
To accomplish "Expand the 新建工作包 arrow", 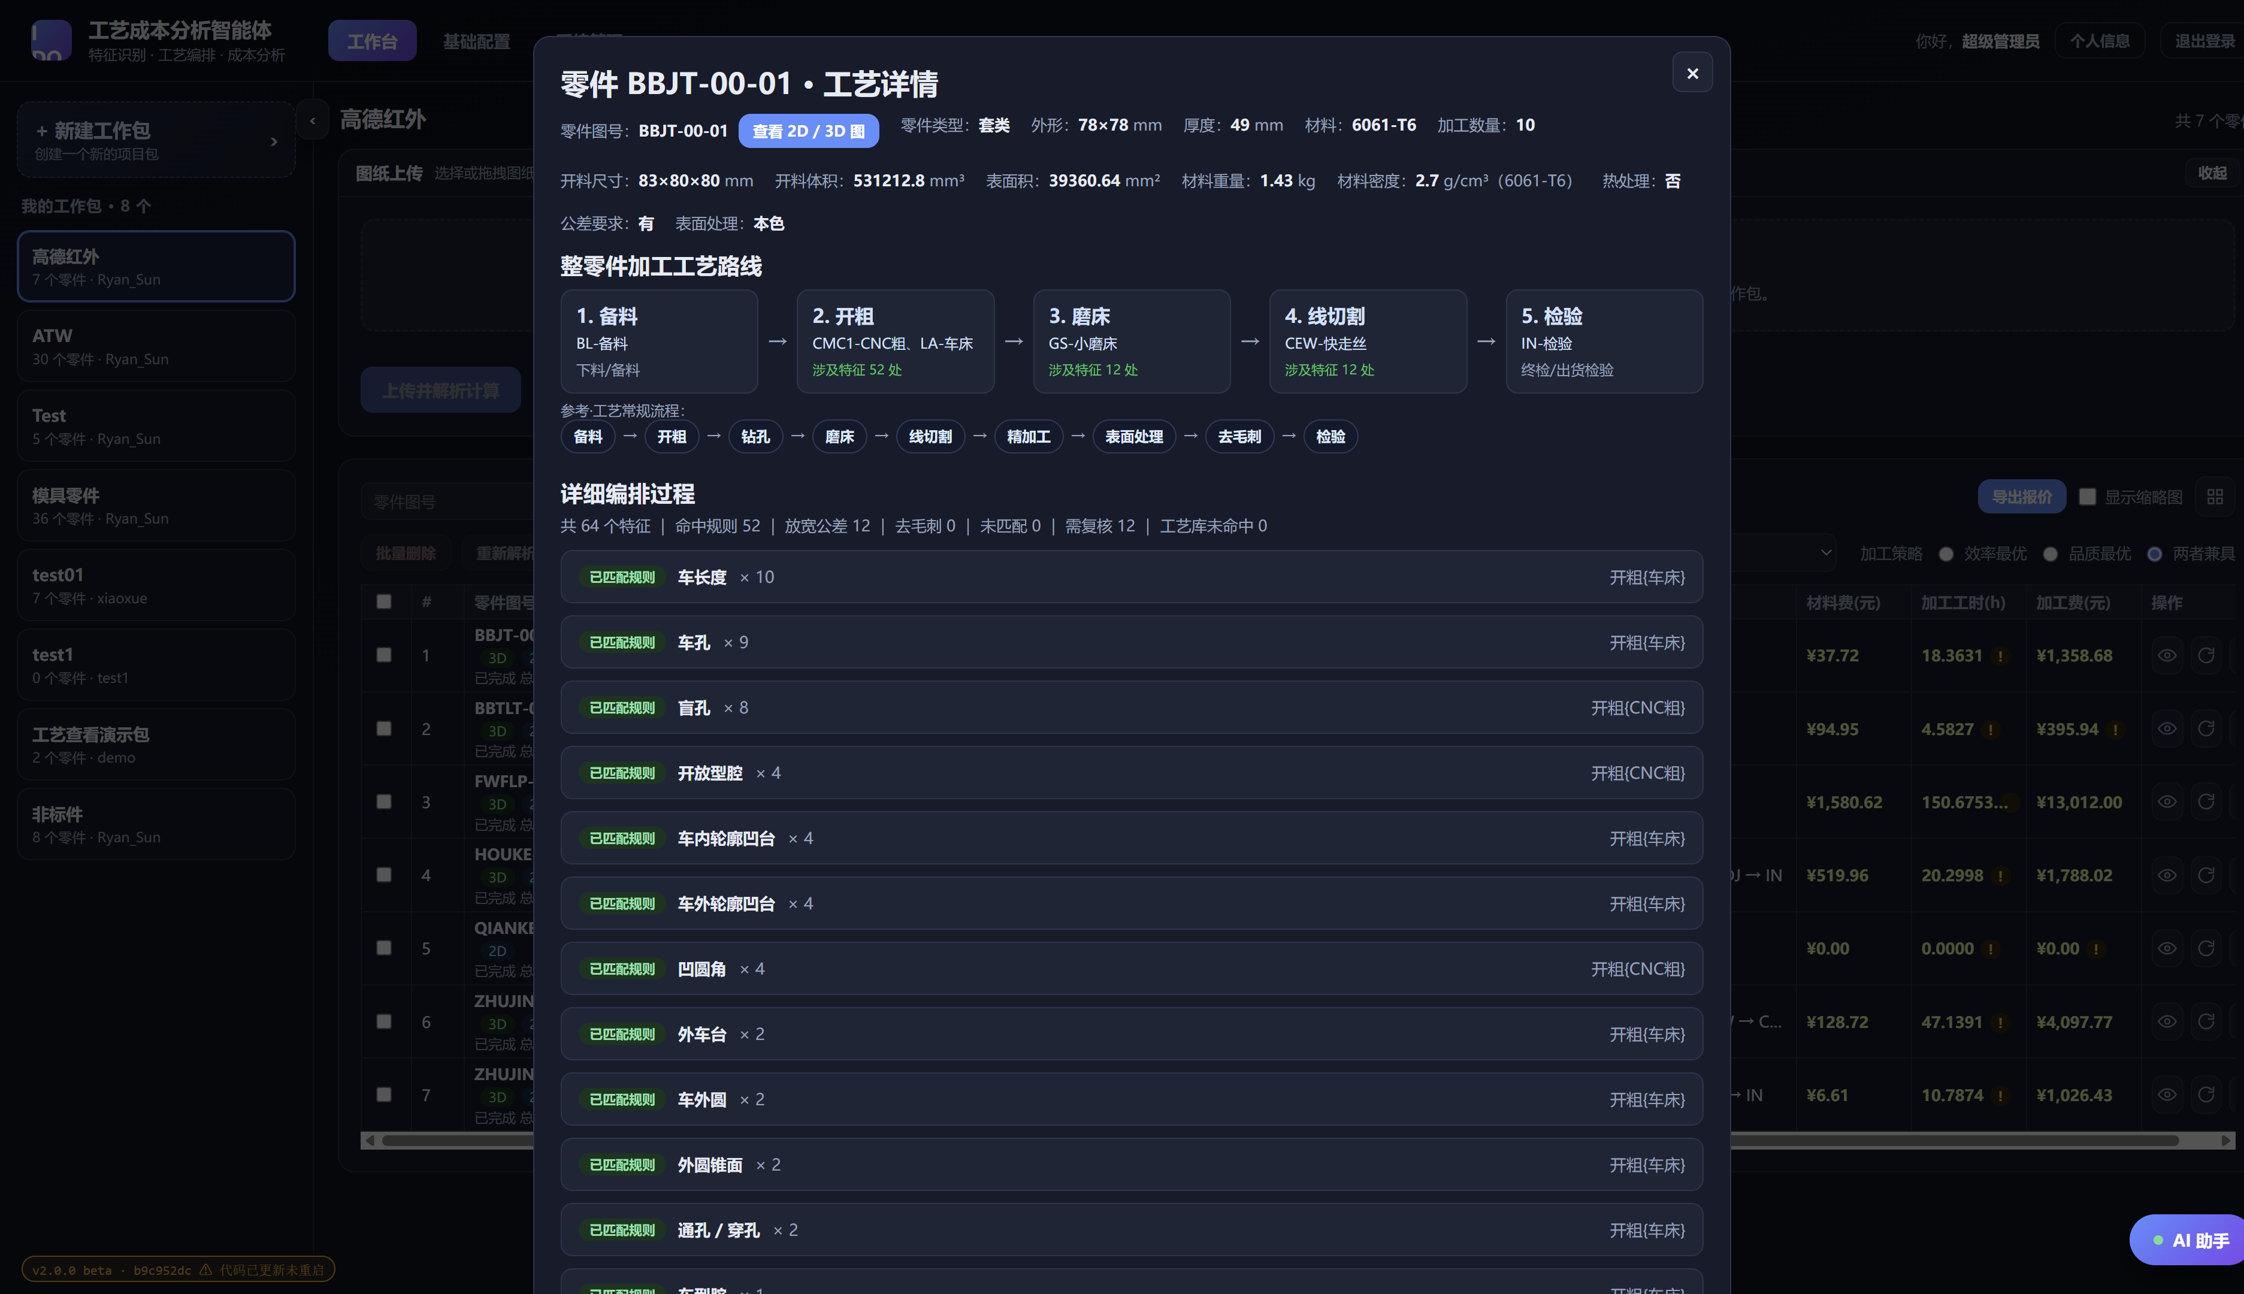I will (274, 141).
